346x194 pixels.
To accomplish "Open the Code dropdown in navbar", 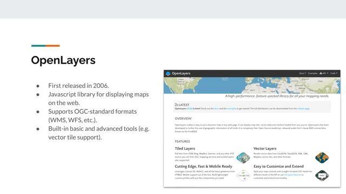I will (x=334, y=73).
